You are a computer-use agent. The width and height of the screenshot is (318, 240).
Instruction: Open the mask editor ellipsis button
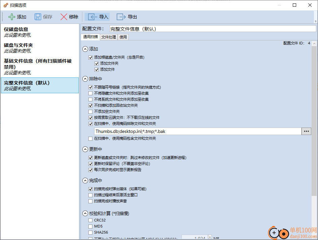pos(307,131)
